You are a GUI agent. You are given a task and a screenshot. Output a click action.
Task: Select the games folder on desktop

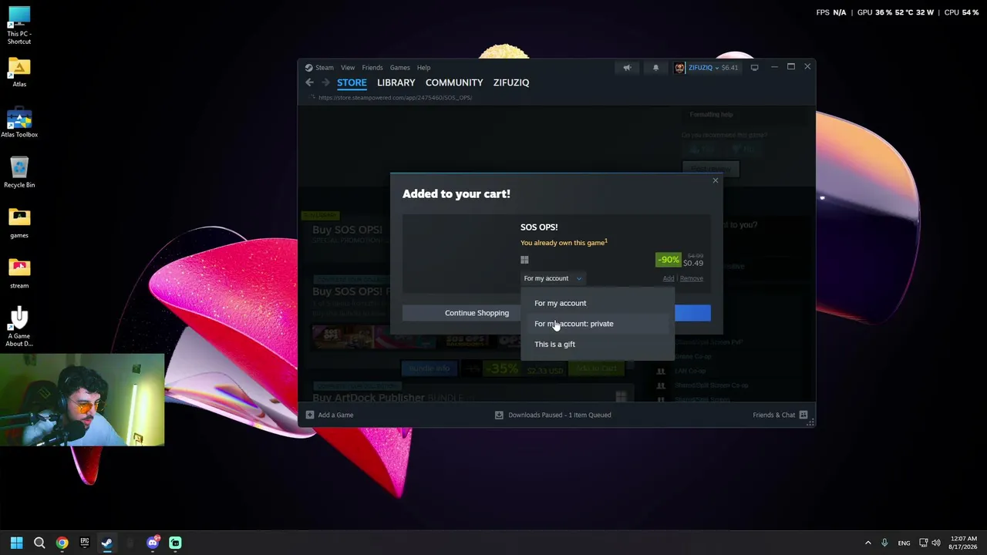[19, 224]
